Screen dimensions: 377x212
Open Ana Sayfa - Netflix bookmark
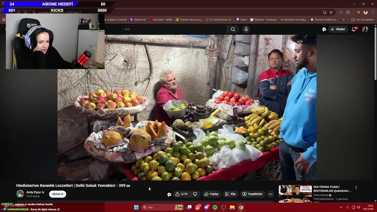click(x=161, y=20)
